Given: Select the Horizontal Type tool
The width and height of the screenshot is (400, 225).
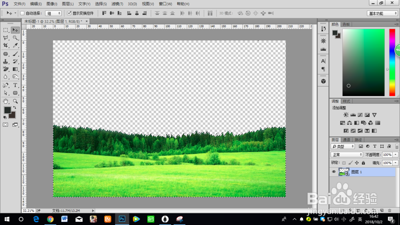Looking at the screenshot, I should tap(15, 85).
